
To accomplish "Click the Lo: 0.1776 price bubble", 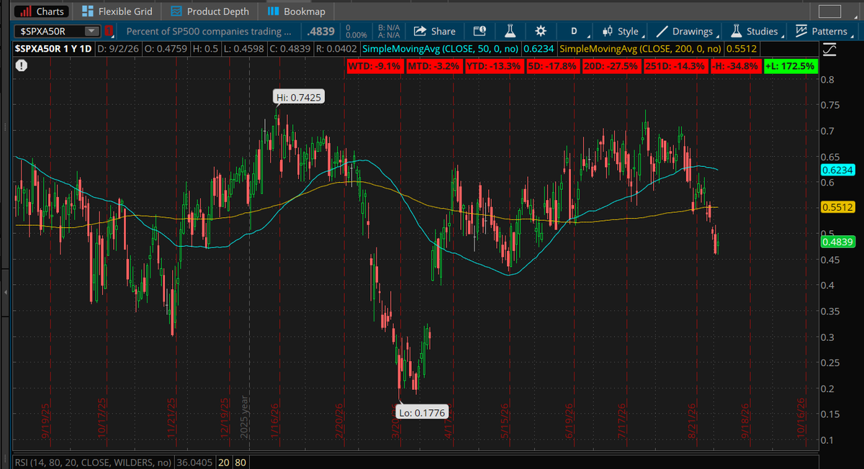I will click(x=422, y=412).
